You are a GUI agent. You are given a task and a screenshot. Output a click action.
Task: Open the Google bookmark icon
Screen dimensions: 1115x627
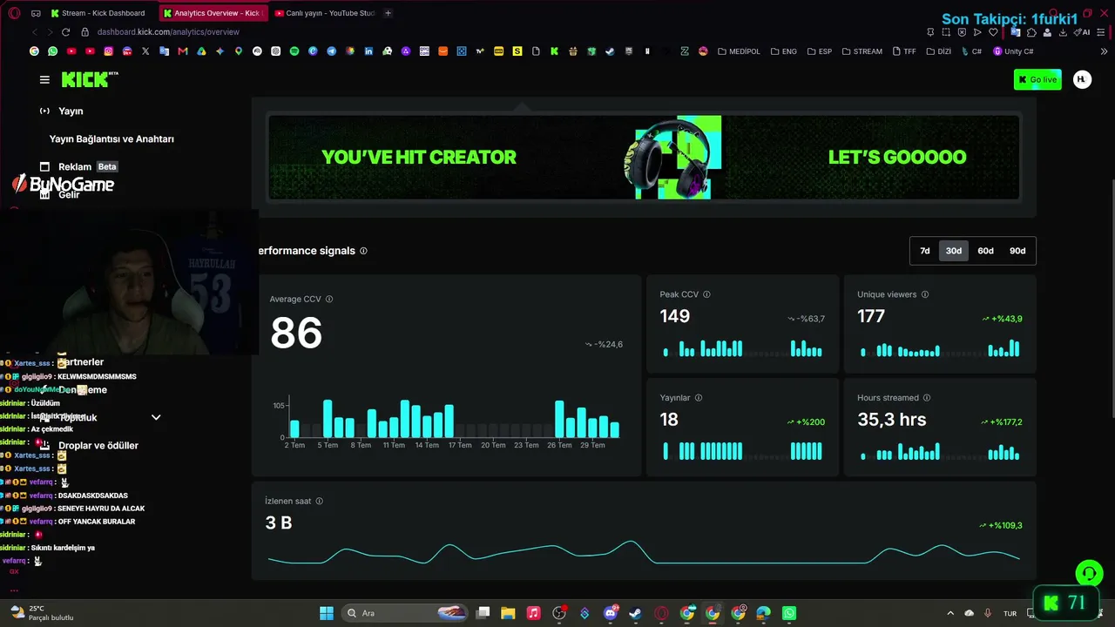click(x=34, y=51)
